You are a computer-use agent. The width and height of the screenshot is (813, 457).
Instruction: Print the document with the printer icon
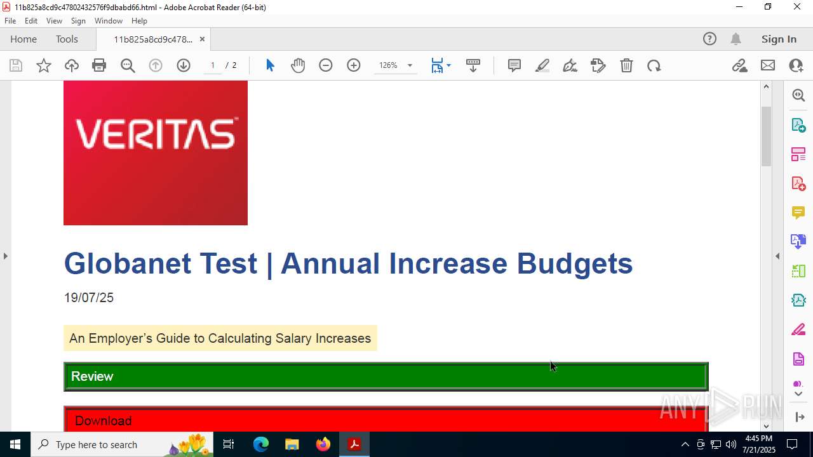pos(99,65)
